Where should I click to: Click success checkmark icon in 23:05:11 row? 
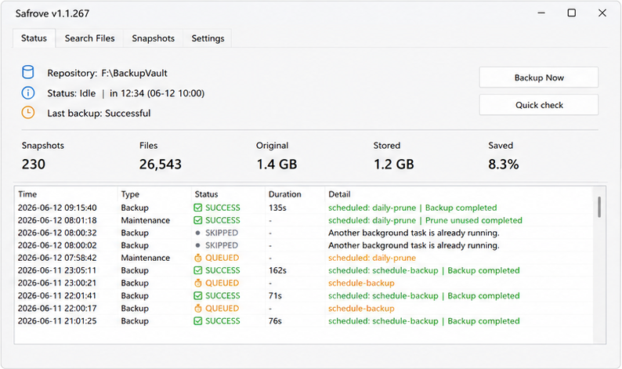pyautogui.click(x=198, y=270)
